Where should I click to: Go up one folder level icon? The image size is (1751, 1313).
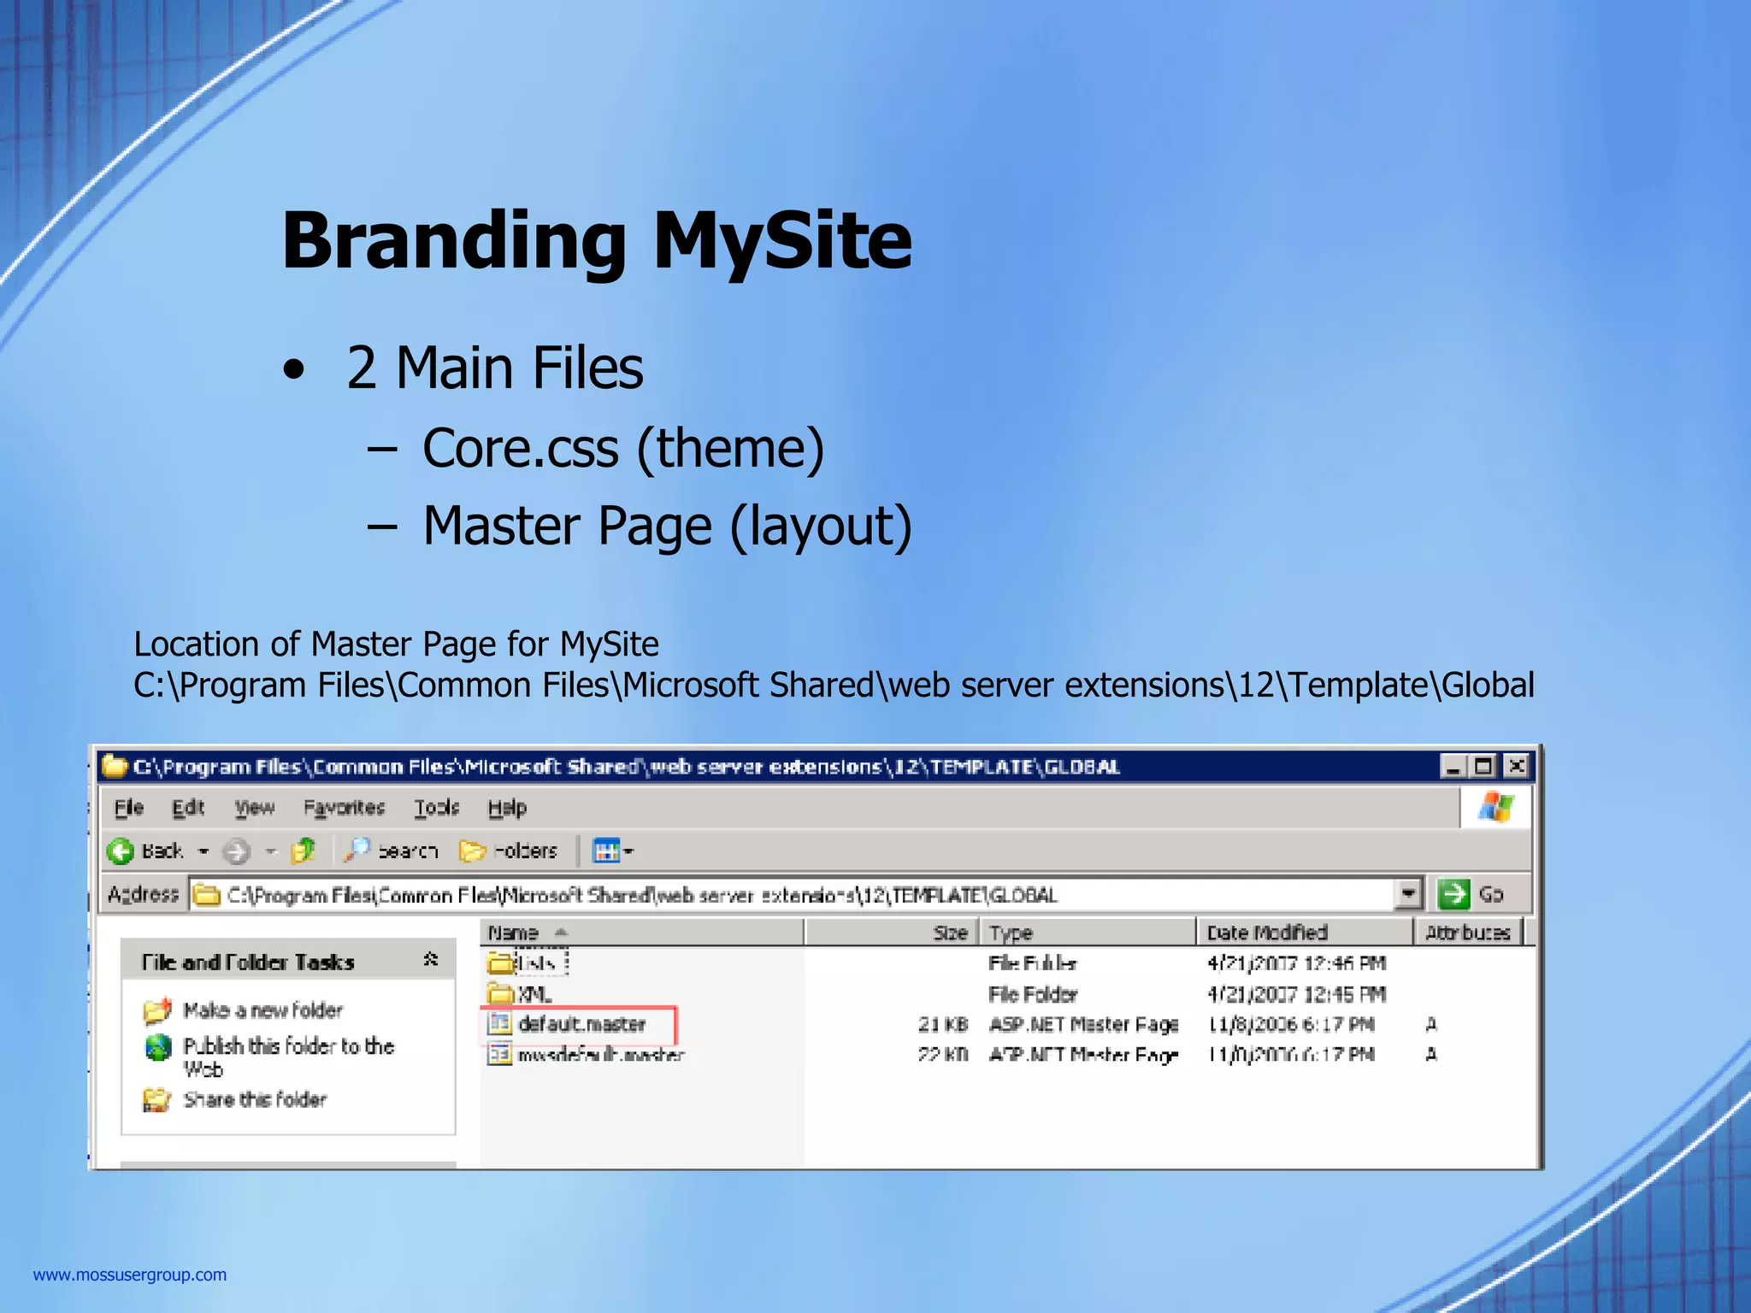tap(303, 851)
